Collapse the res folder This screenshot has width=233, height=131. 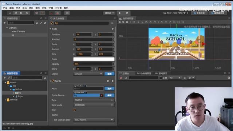coord(8,86)
